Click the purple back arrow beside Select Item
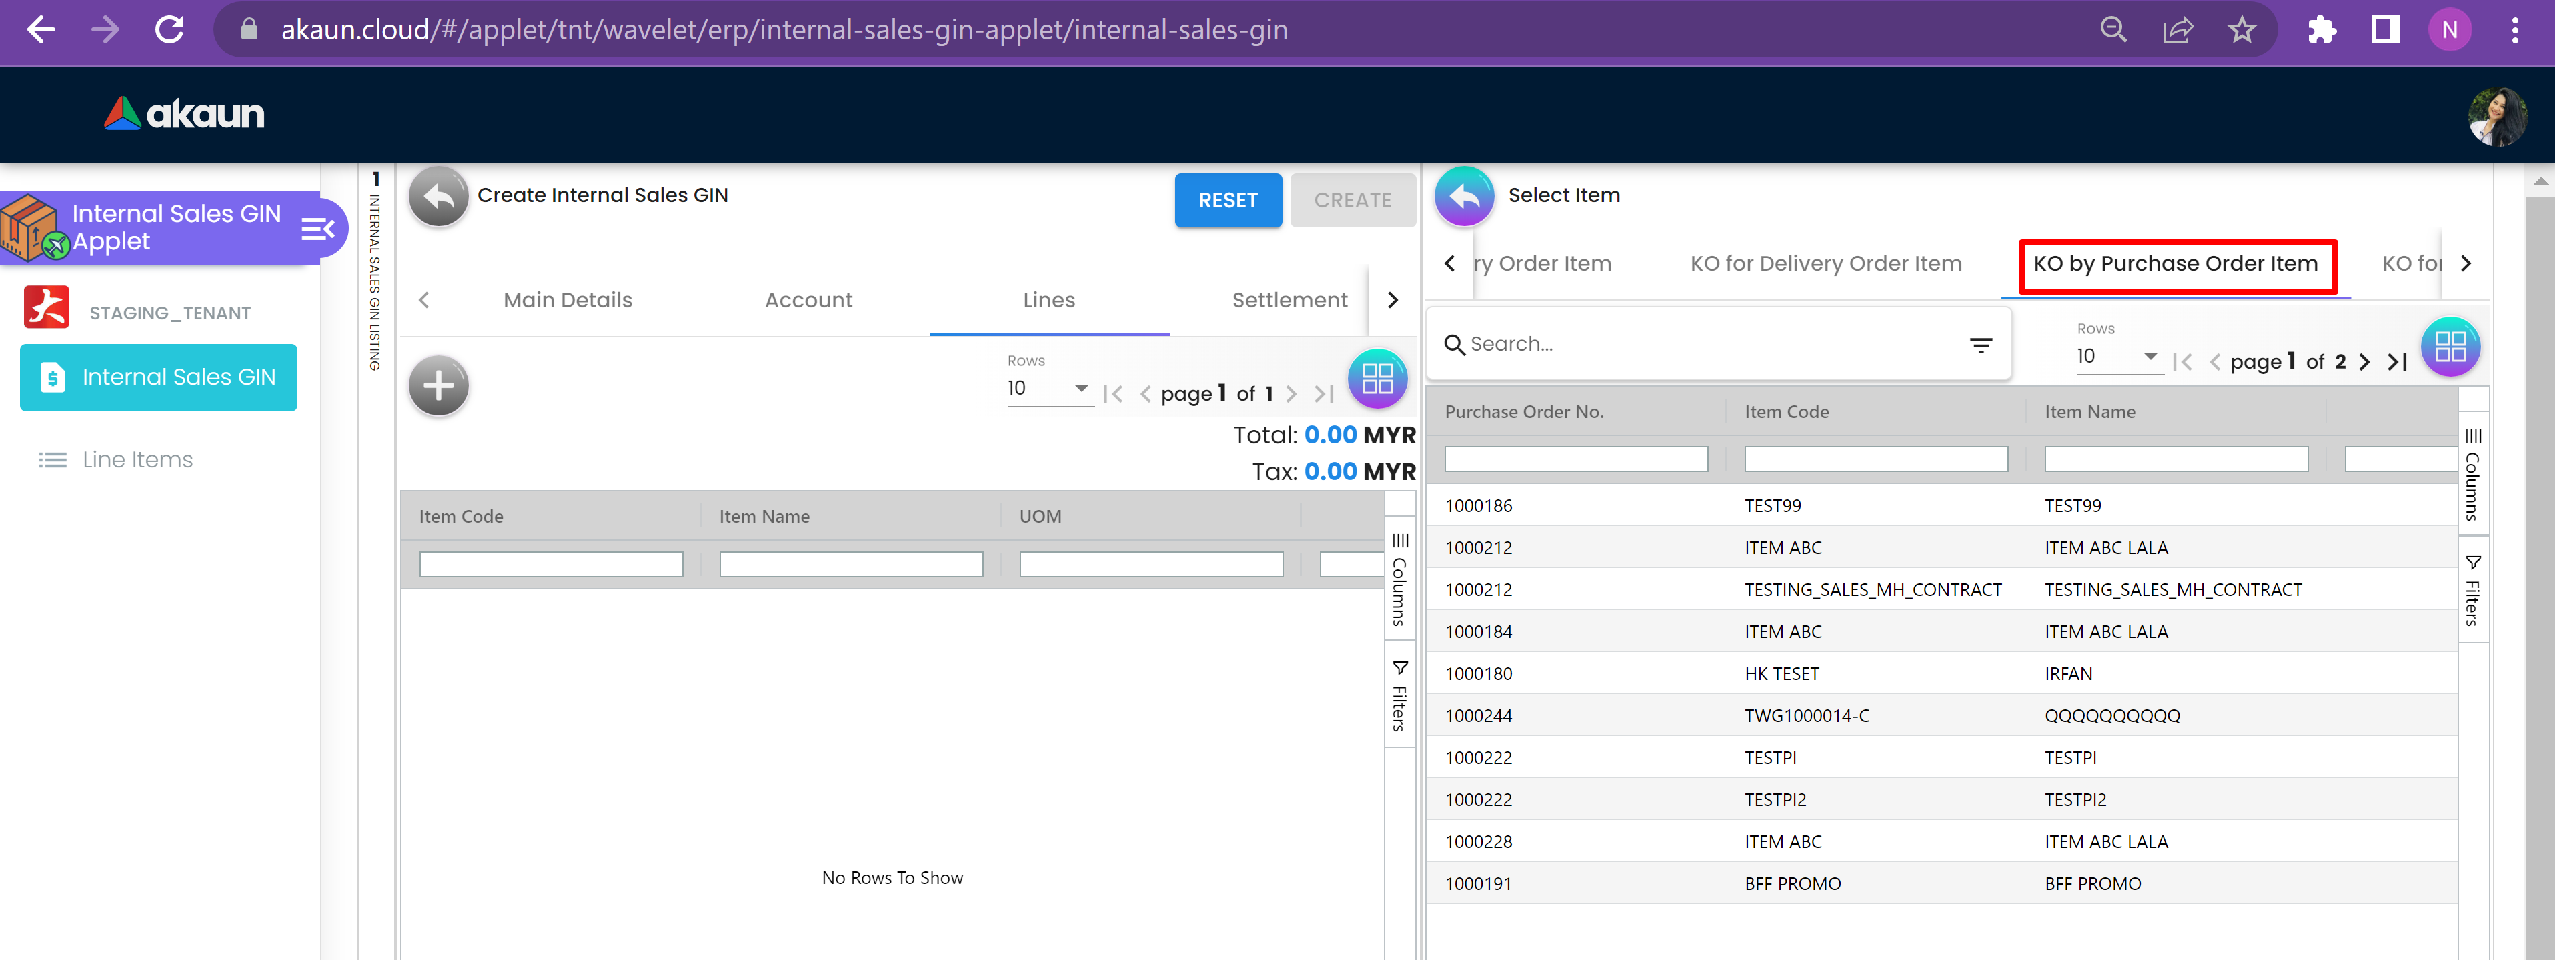Screen dimensions: 2555x960 click(x=1463, y=197)
